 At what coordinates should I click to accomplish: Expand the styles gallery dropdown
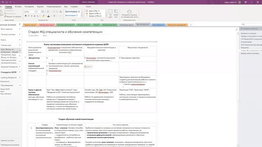pos(82,16)
